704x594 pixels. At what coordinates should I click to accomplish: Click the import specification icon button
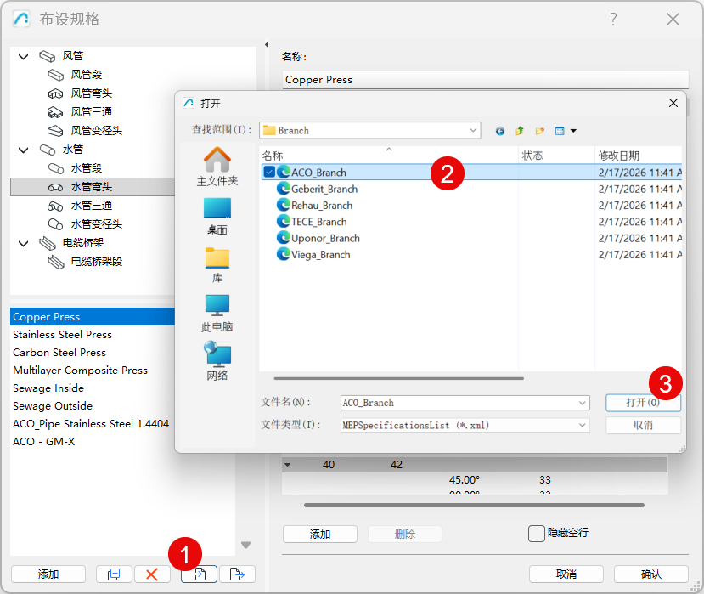[200, 574]
